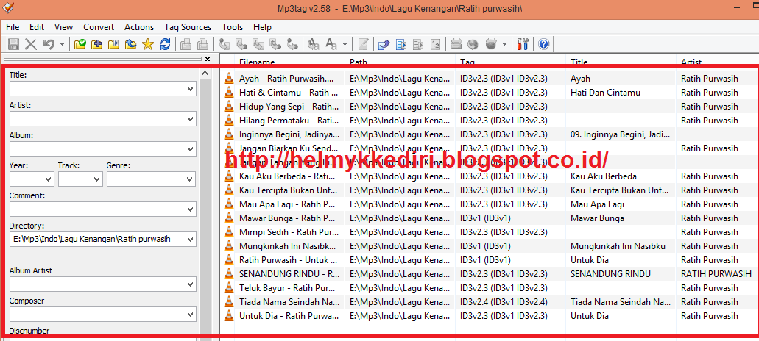Expand the Composer dropdown
Viewport: 759px width, 341px height.
[190, 315]
